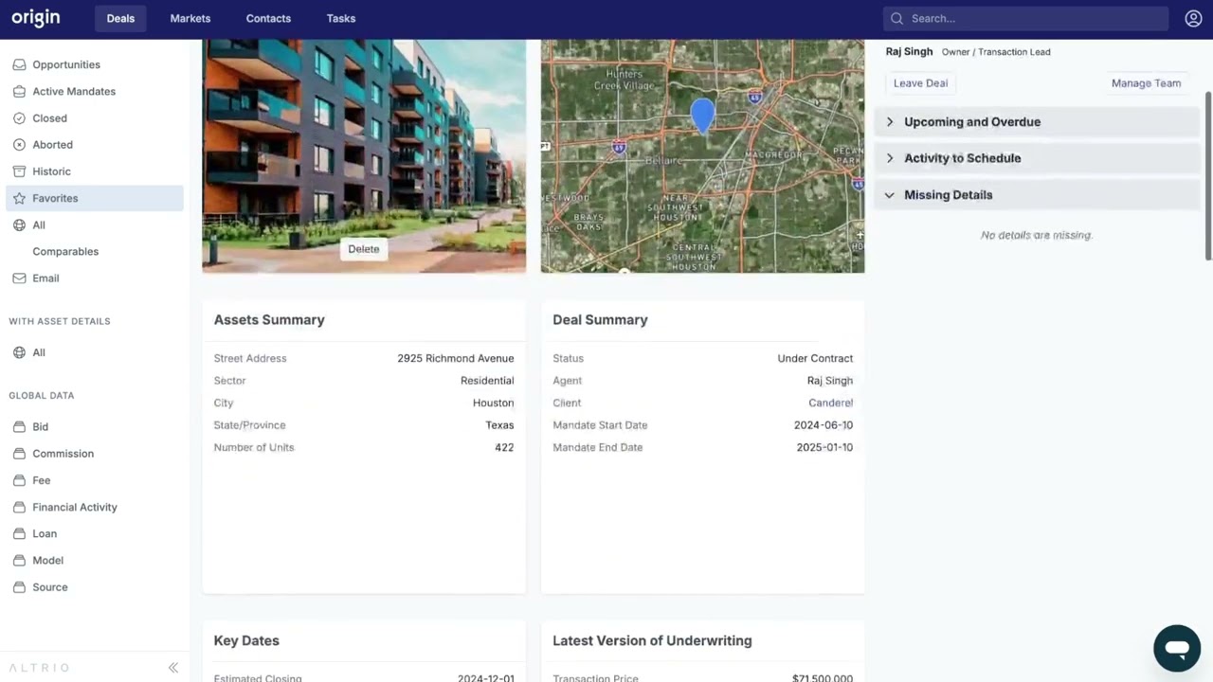Switch to the Deals tab

pos(120,18)
